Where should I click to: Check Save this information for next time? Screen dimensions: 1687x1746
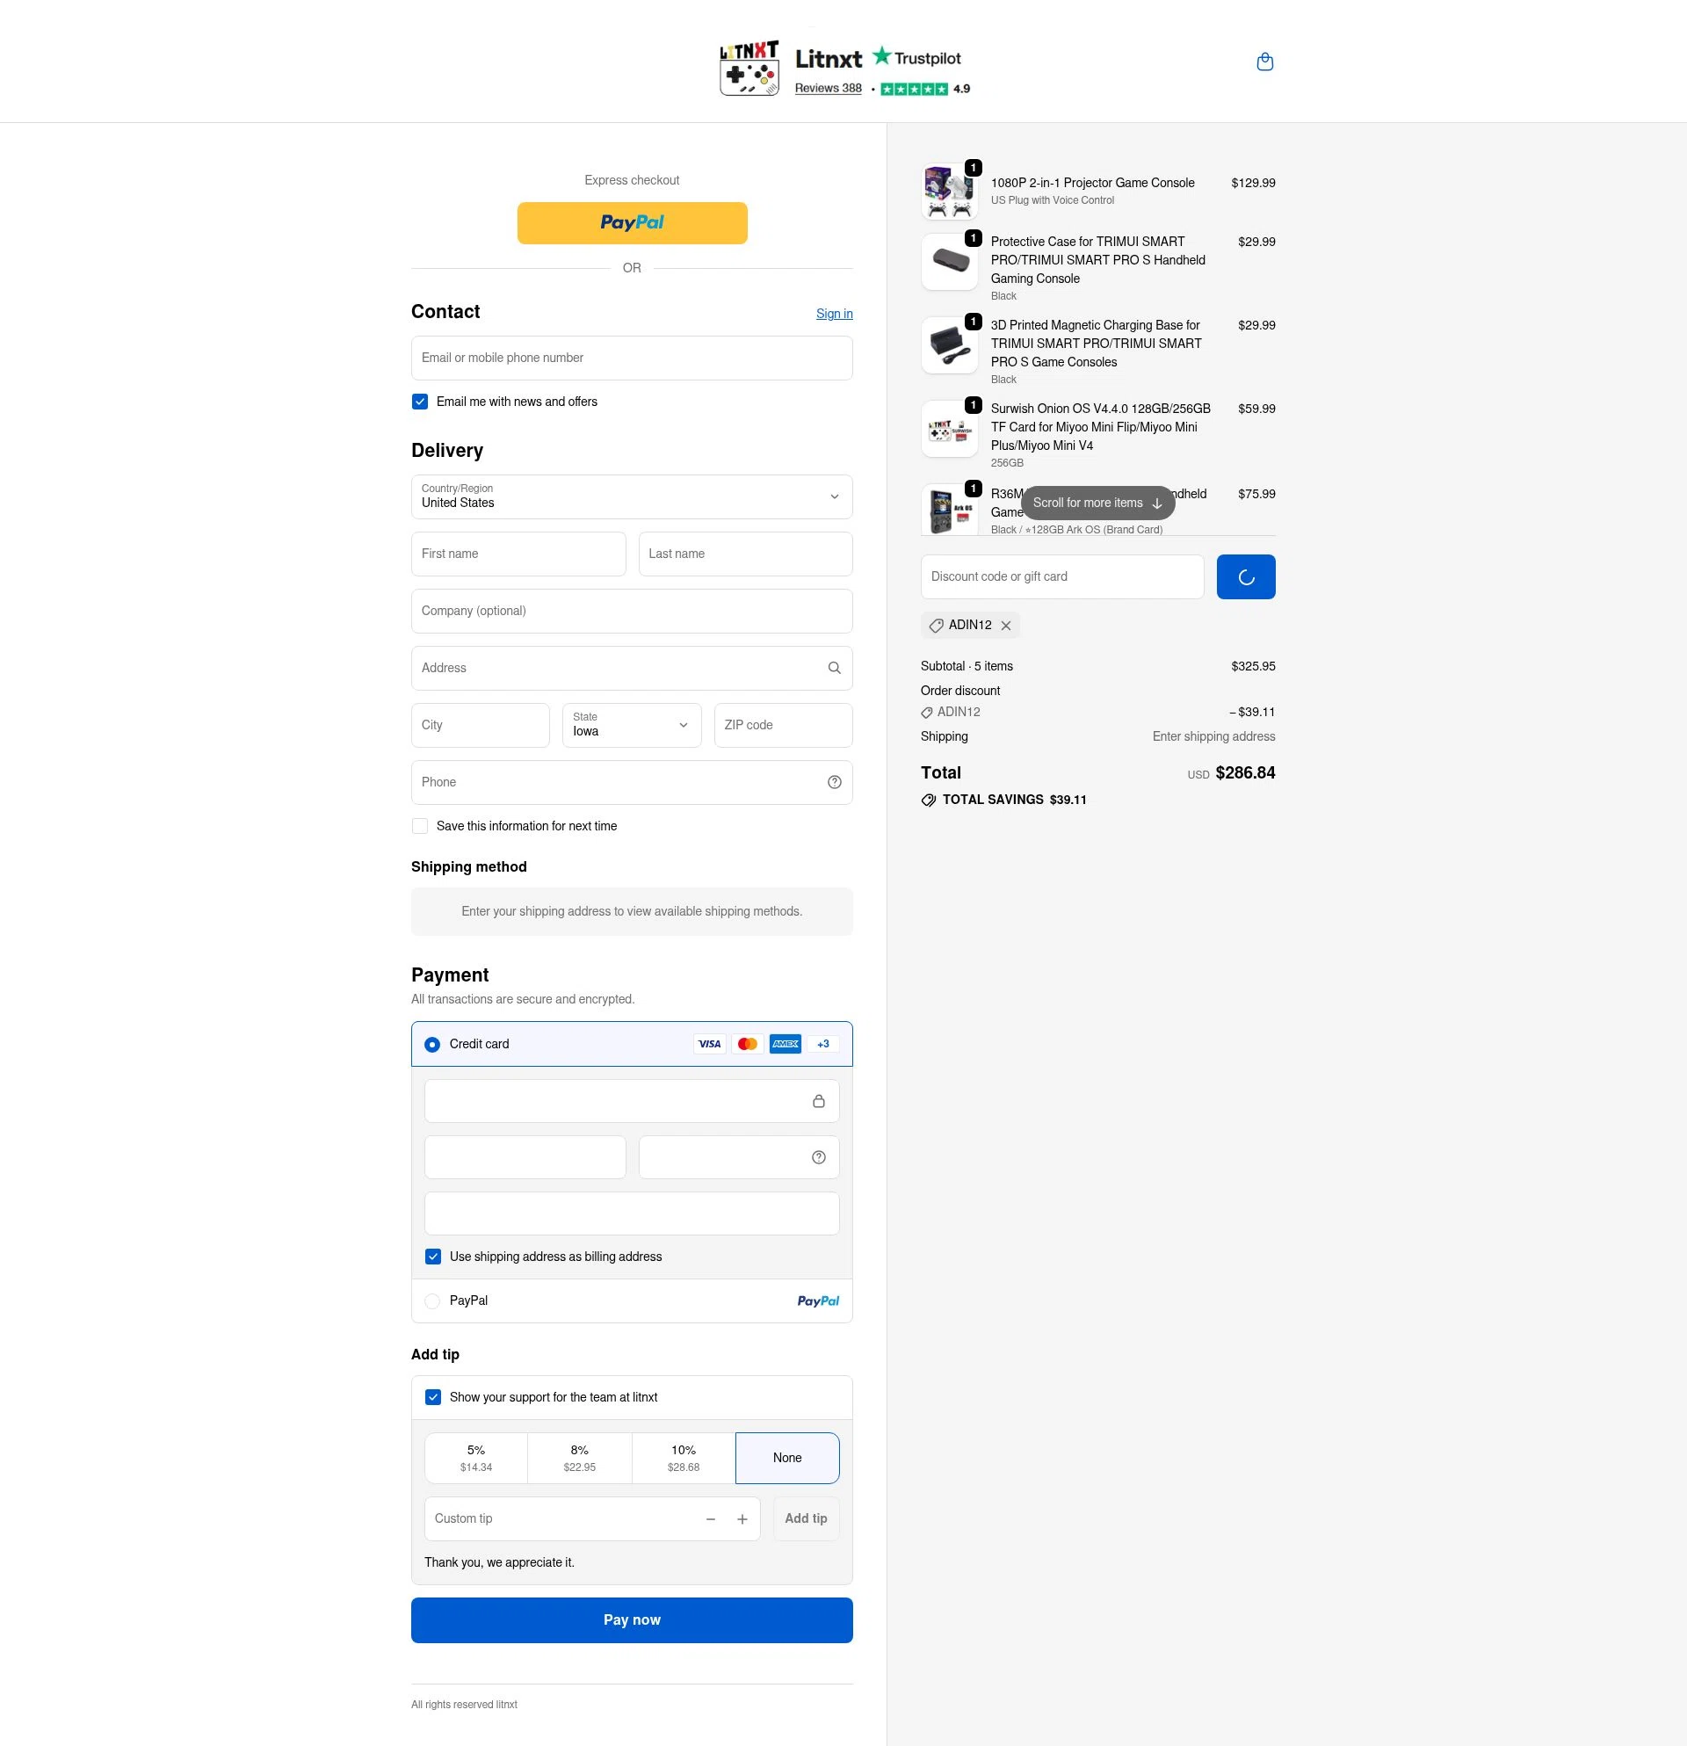419,826
